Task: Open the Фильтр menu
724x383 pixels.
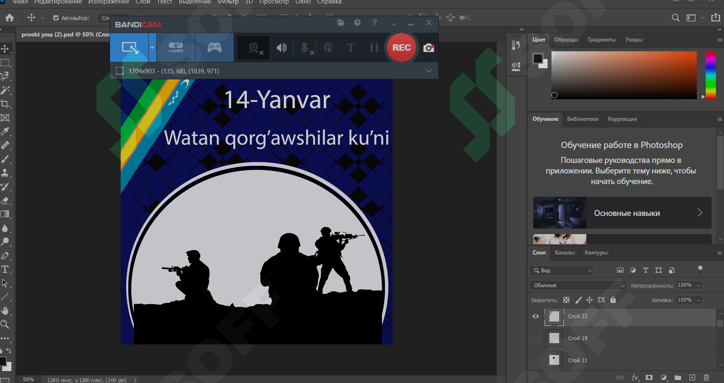Action: click(228, 2)
